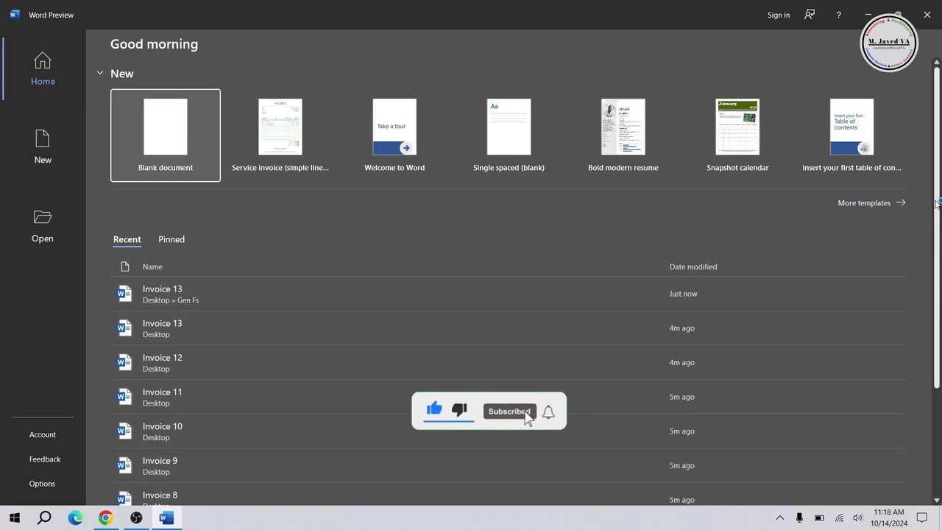Click the notification bell icon
Image resolution: width=942 pixels, height=530 pixels.
[548, 411]
